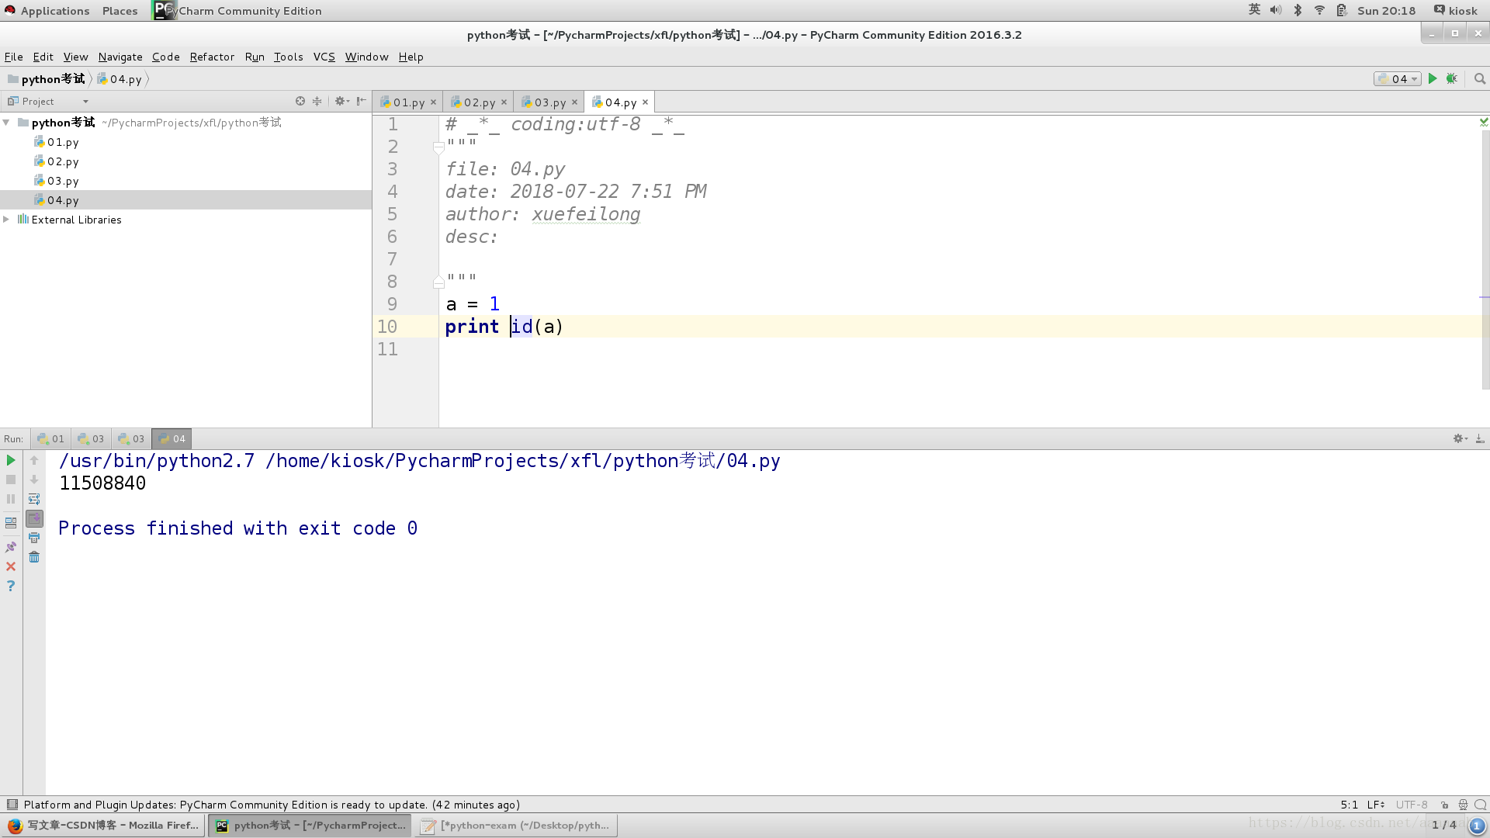Select 03.py file in project tree
Image resolution: width=1490 pixels, height=838 pixels.
coord(64,180)
